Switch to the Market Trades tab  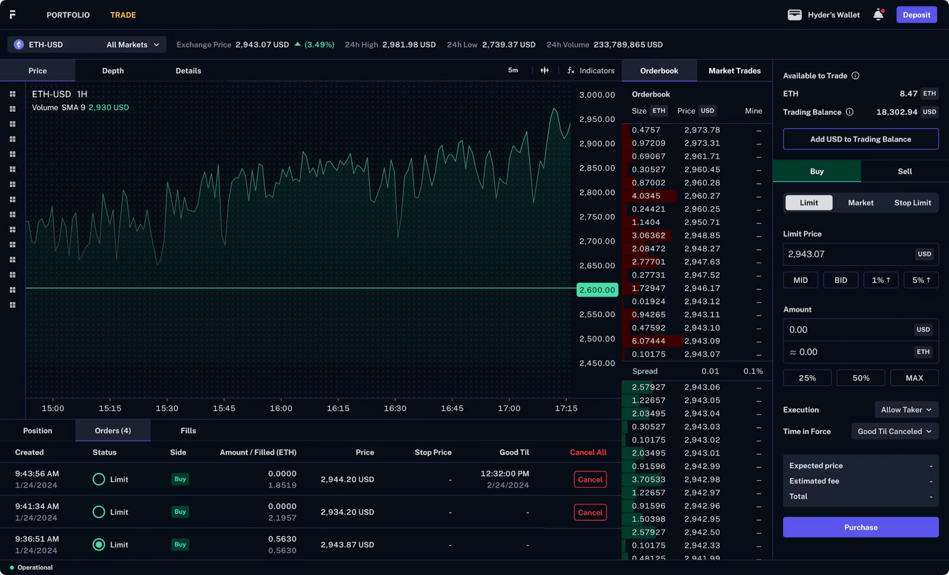(734, 71)
